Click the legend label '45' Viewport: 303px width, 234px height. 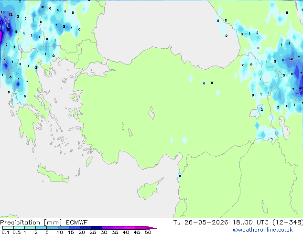pos(137,232)
